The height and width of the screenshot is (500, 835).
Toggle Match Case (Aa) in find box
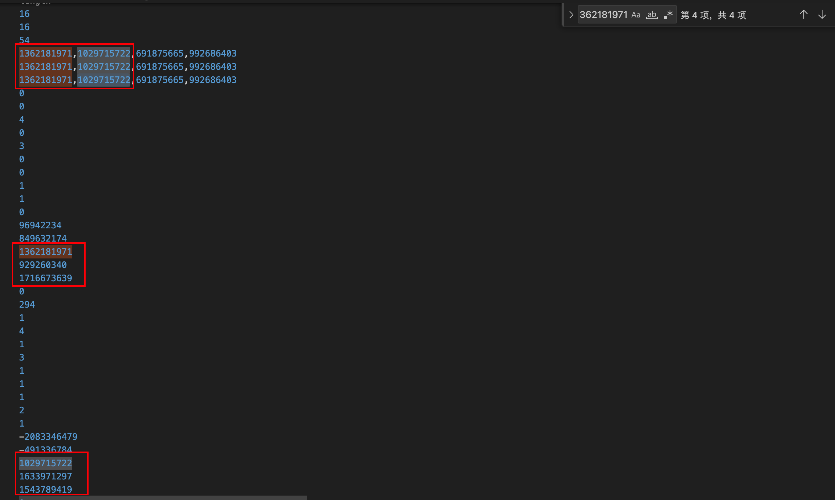[636, 15]
